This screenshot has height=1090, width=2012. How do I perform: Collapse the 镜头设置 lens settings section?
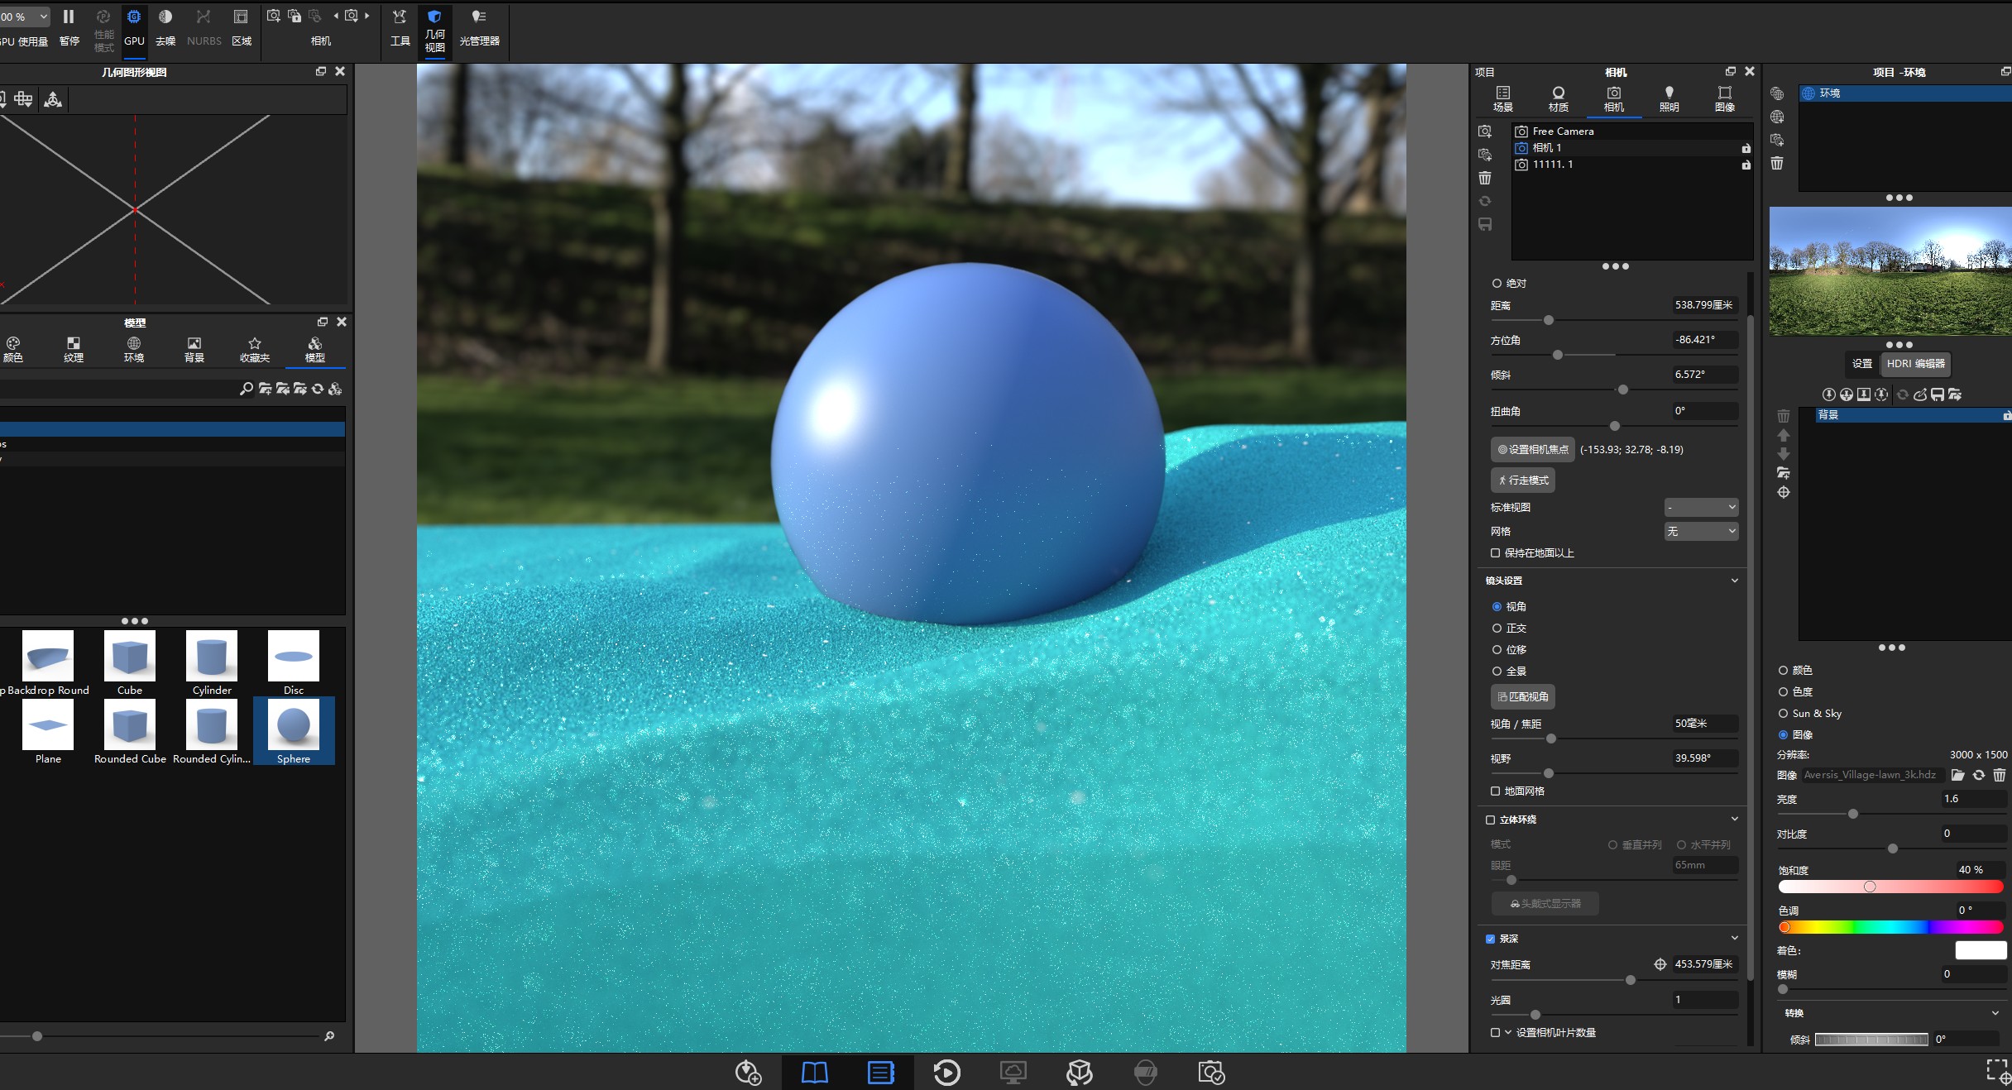(1734, 581)
